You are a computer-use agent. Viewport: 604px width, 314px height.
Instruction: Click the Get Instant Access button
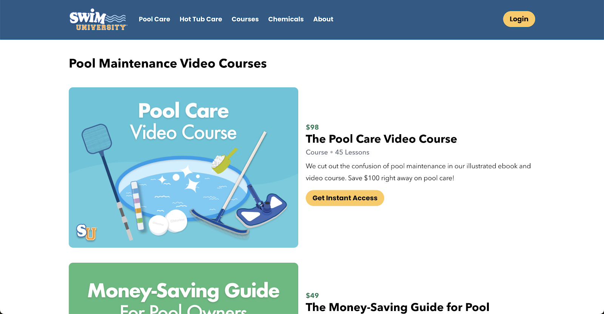tap(345, 198)
